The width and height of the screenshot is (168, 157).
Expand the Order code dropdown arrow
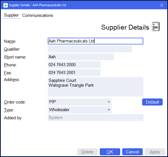(x=109, y=102)
